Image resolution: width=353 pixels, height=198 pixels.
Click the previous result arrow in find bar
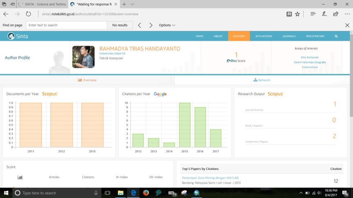(139, 25)
